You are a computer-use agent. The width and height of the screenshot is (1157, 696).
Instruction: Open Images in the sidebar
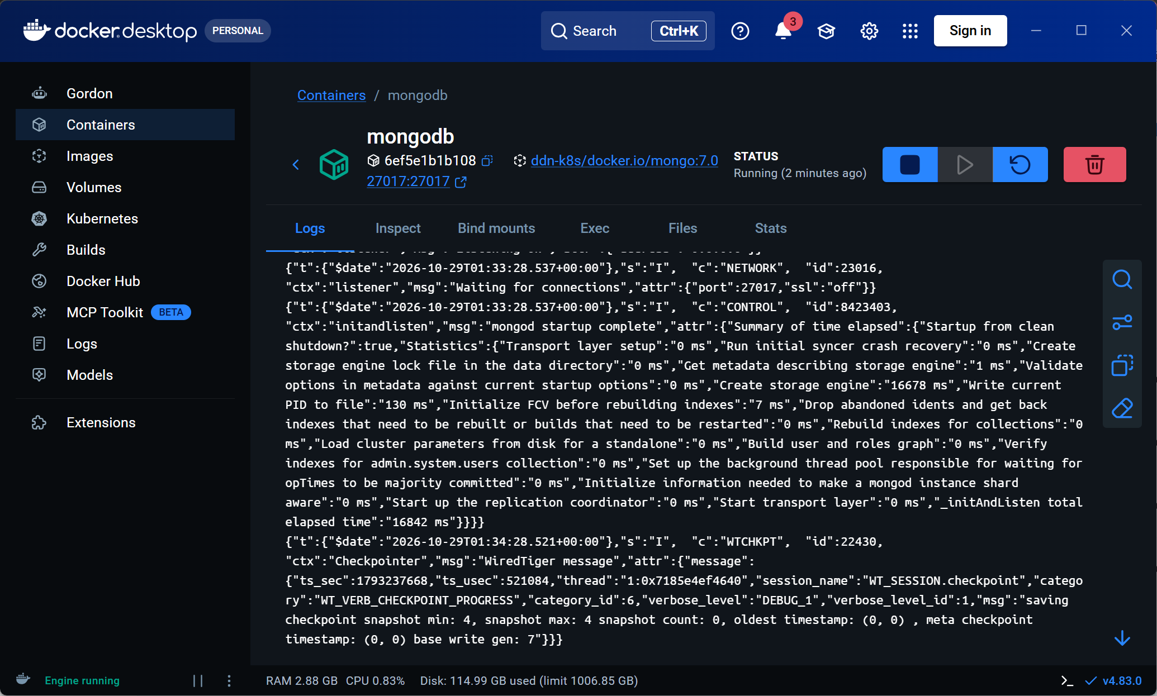tap(125, 156)
